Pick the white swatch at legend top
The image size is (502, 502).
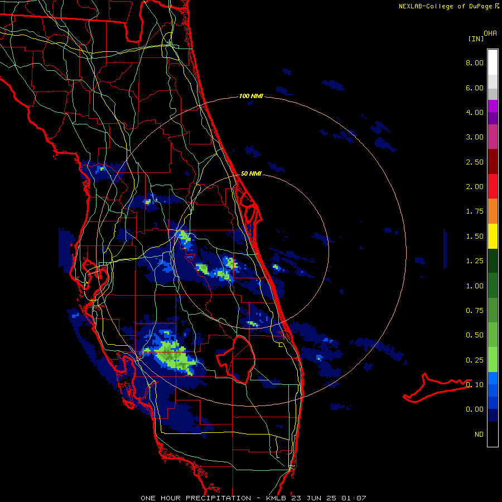(x=493, y=62)
